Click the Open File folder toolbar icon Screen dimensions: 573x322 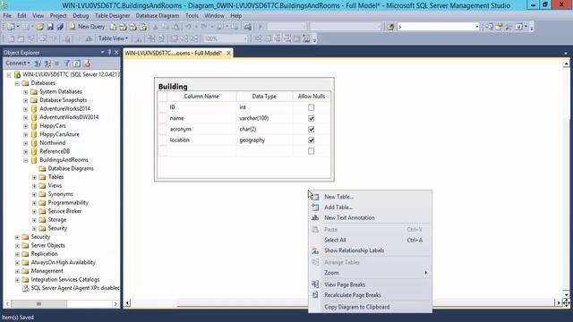pos(39,27)
